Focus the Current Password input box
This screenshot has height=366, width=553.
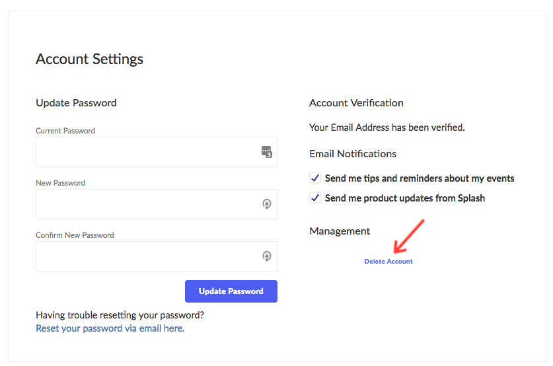(157, 152)
